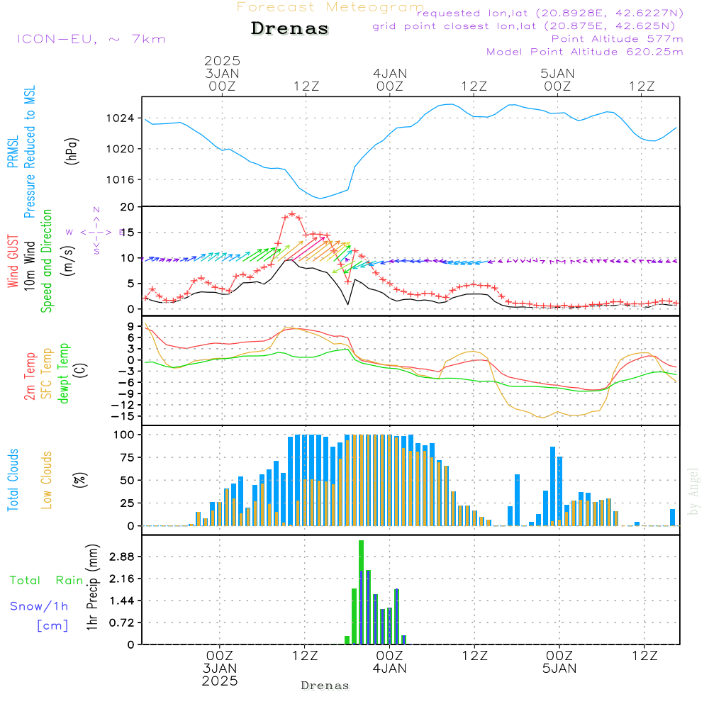Click the 'Model Point Altitude 620.25m' text
This screenshot has width=709, height=709.
point(585,52)
